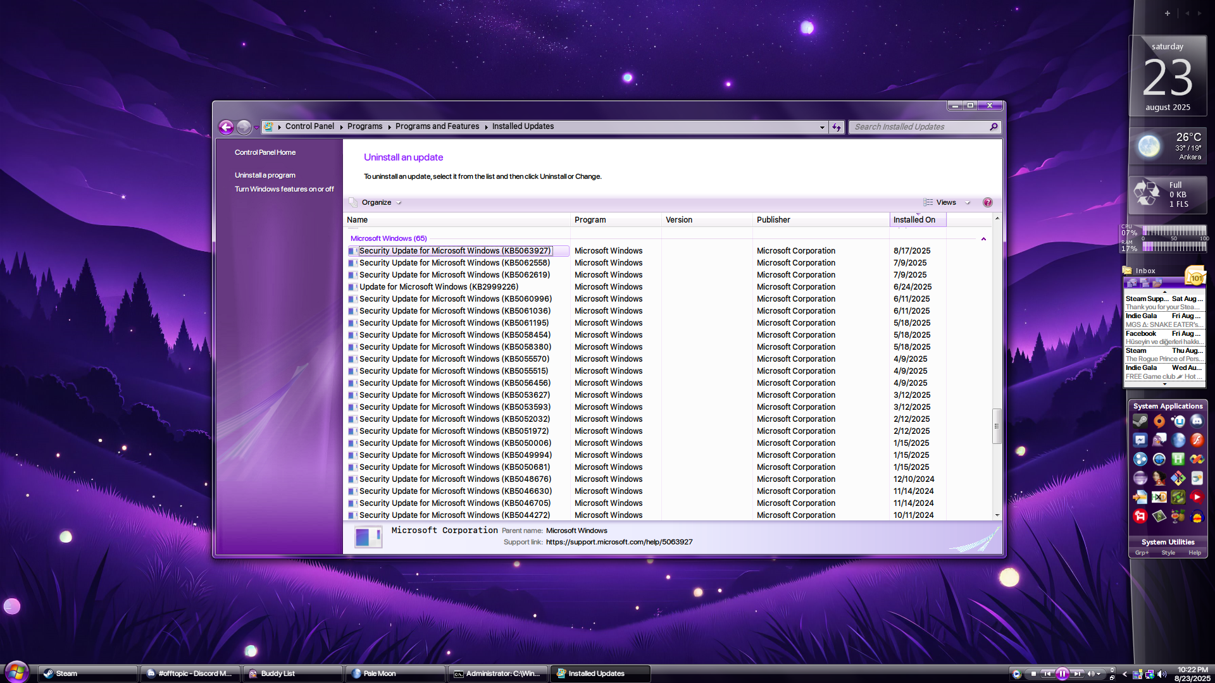
Task: Click the CPU usage meter gadget
Action: [1164, 231]
